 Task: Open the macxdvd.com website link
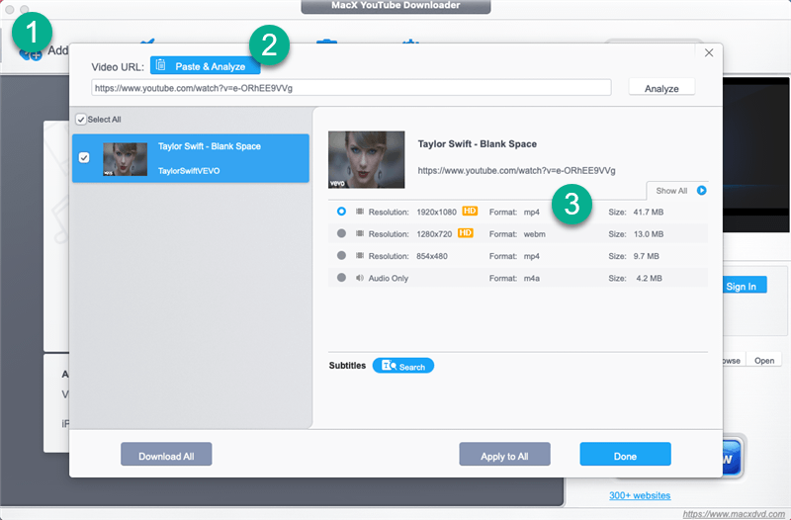734,514
